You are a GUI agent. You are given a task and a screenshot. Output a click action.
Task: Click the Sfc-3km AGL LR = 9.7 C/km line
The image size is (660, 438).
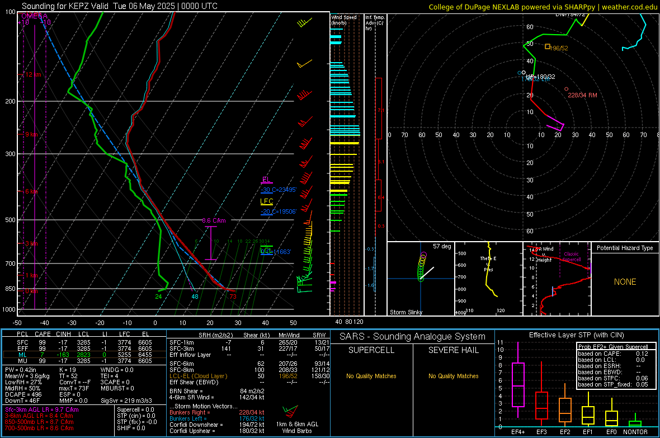42,409
